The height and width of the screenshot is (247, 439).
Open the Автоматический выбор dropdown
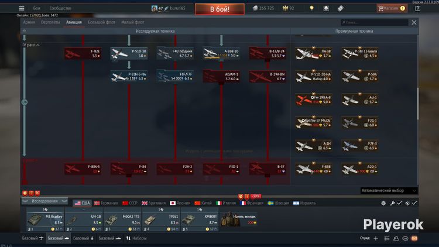389,190
